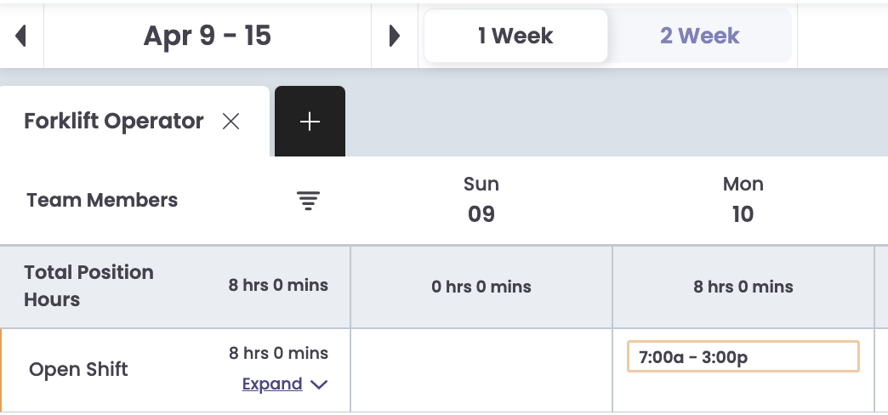This screenshot has height=415, width=888.
Task: Select the Sun 09 column header
Action: (481, 199)
